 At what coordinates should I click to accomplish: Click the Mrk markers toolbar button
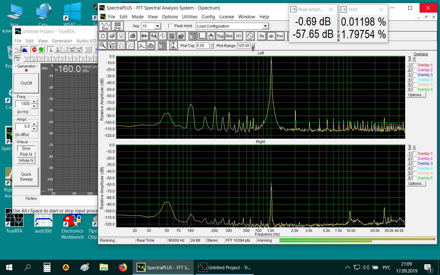(229, 36)
